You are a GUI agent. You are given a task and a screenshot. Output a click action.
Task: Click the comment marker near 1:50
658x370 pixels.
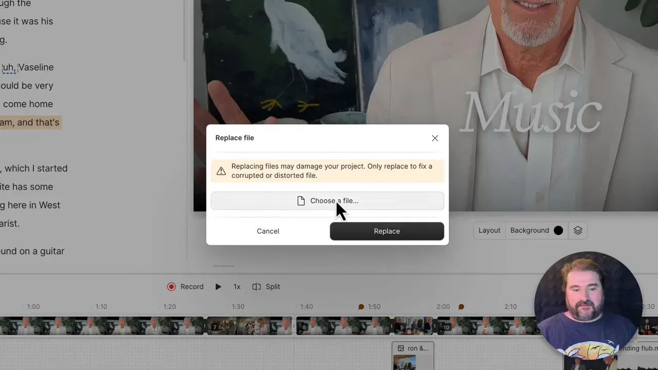(361, 307)
